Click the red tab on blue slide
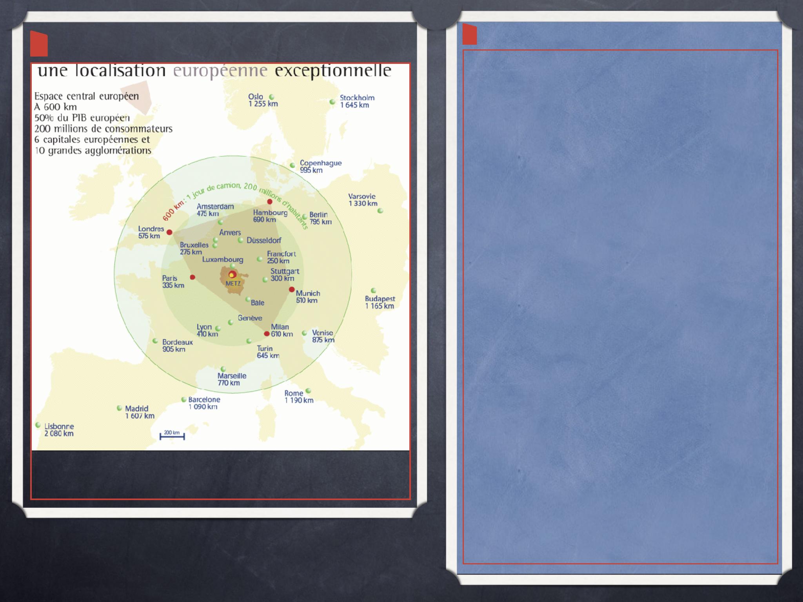 click(x=469, y=34)
